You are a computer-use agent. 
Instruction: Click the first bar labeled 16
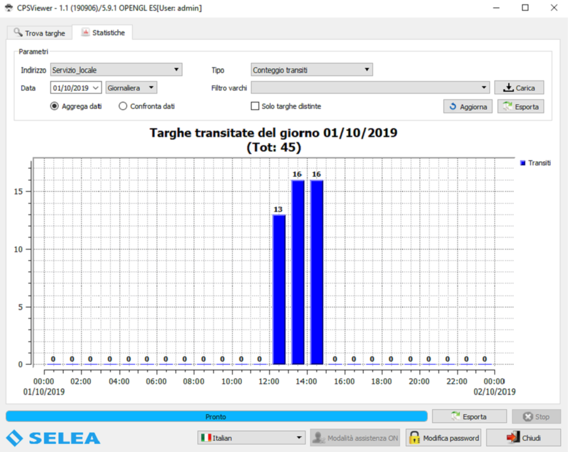(298, 272)
